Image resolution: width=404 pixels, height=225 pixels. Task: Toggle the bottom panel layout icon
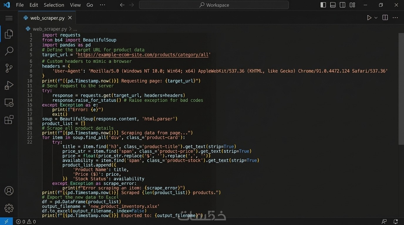pyautogui.click(x=333, y=5)
